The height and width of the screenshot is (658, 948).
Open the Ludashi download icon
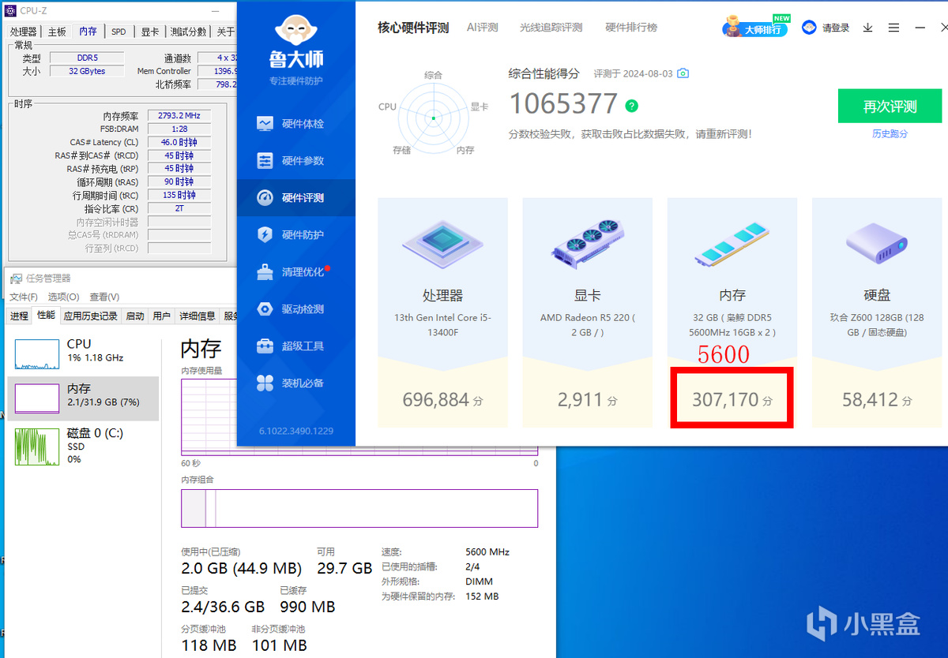(867, 28)
